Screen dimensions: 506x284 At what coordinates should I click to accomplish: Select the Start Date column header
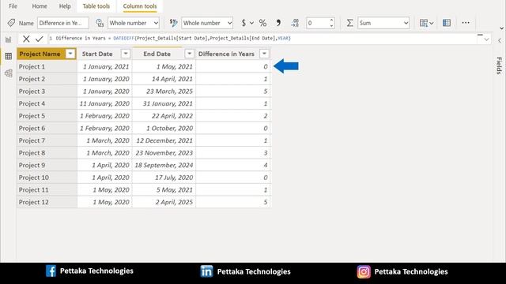(97, 54)
